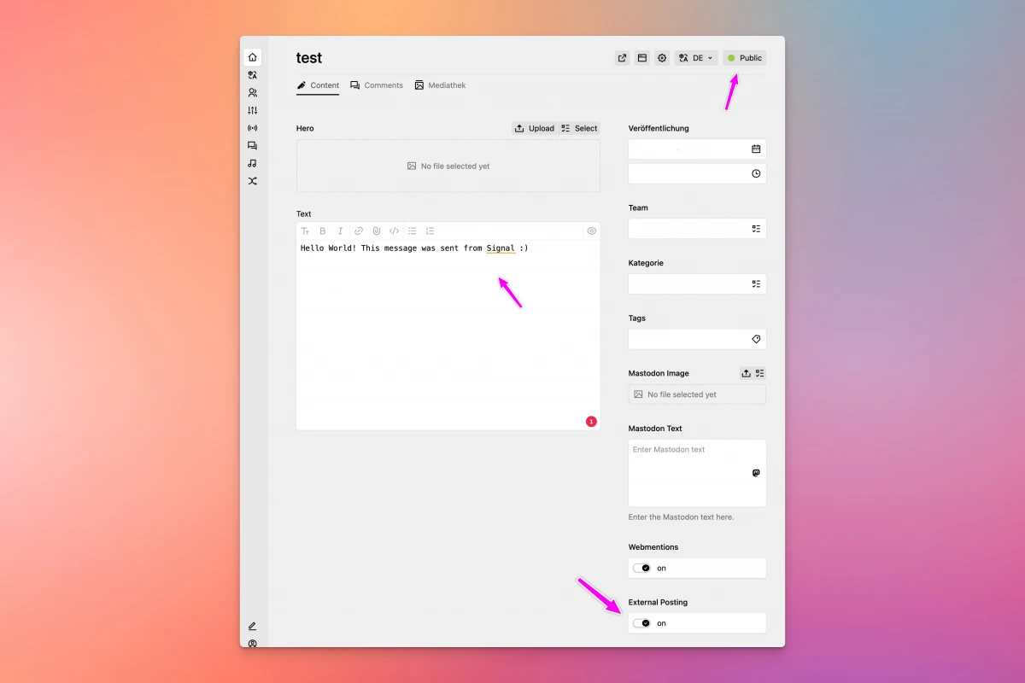Screen dimensions: 1025x683
Task: Open page settings gear icon
Action: click(x=662, y=58)
